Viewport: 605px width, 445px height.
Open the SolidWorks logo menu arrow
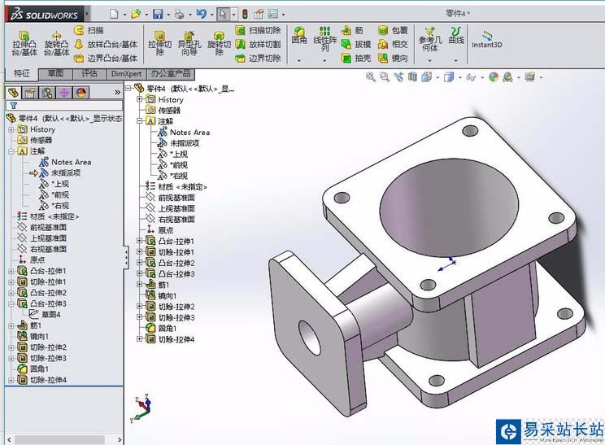click(x=87, y=15)
